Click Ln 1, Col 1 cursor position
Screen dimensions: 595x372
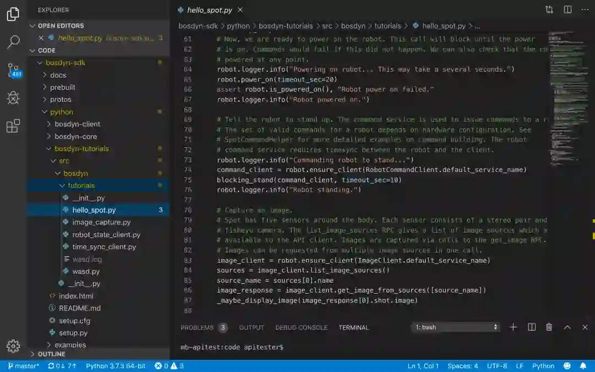(x=423, y=366)
